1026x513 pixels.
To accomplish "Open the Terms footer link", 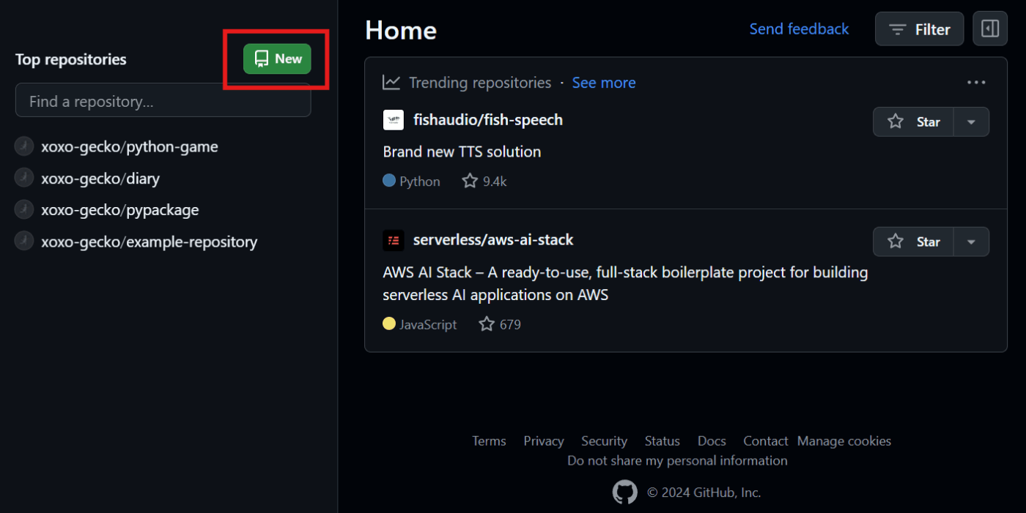I will [x=489, y=441].
